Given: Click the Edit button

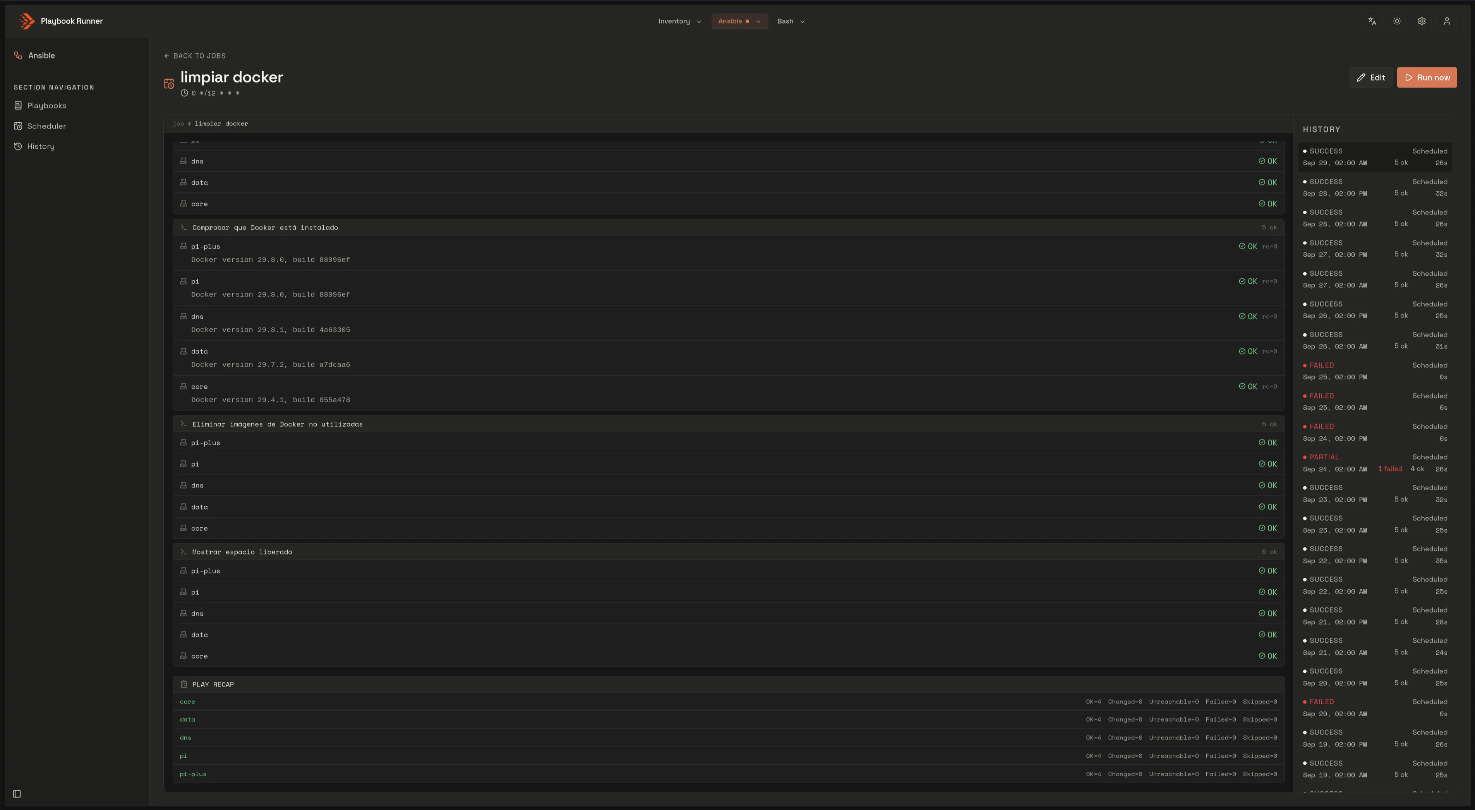Looking at the screenshot, I should 1371,77.
